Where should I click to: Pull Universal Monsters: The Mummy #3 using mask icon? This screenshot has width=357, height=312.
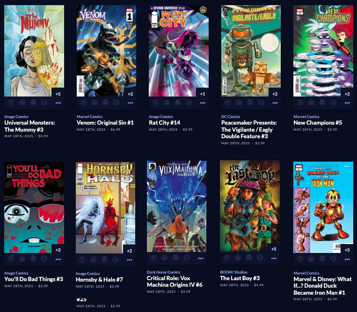[x=11, y=103]
